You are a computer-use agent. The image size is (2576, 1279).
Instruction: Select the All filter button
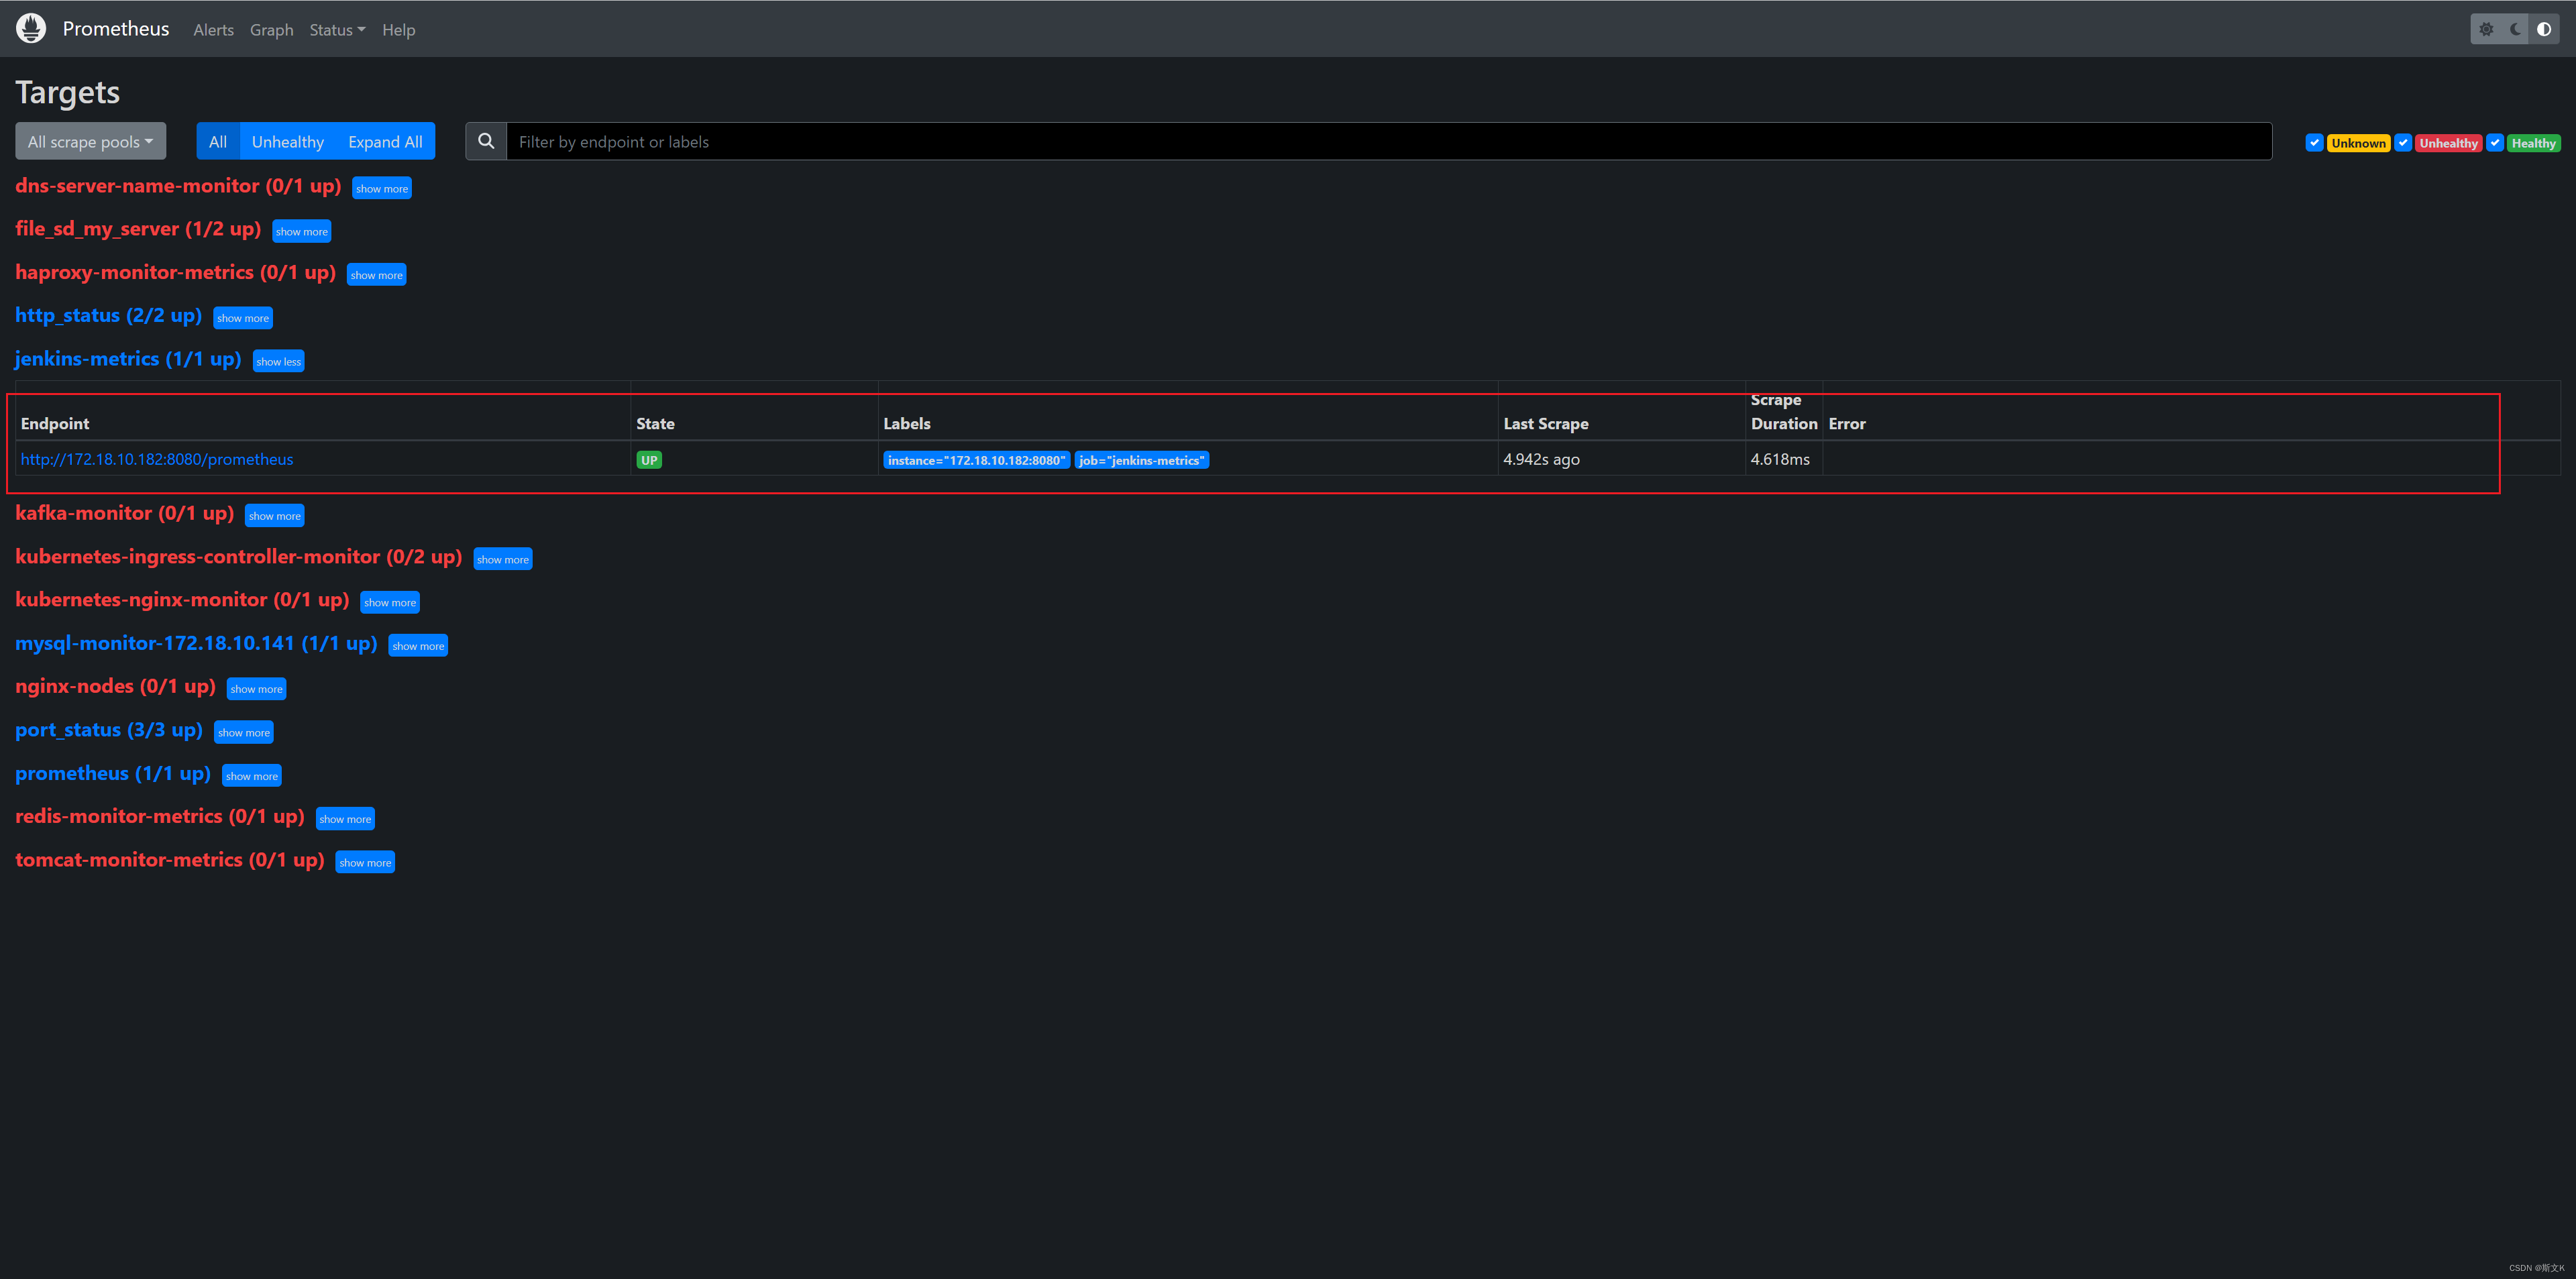218,141
